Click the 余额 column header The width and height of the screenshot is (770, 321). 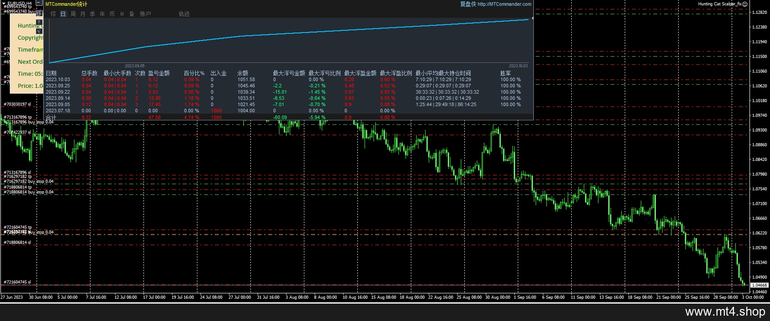coord(242,73)
